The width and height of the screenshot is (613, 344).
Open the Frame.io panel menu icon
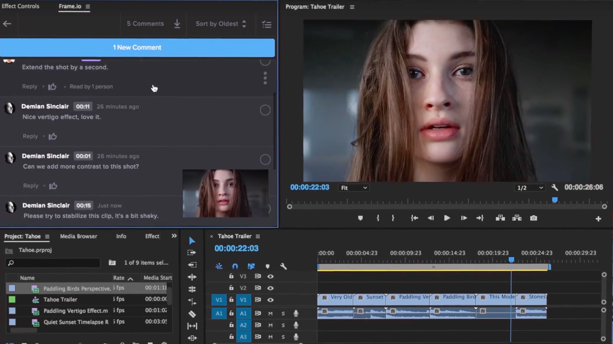coord(88,6)
